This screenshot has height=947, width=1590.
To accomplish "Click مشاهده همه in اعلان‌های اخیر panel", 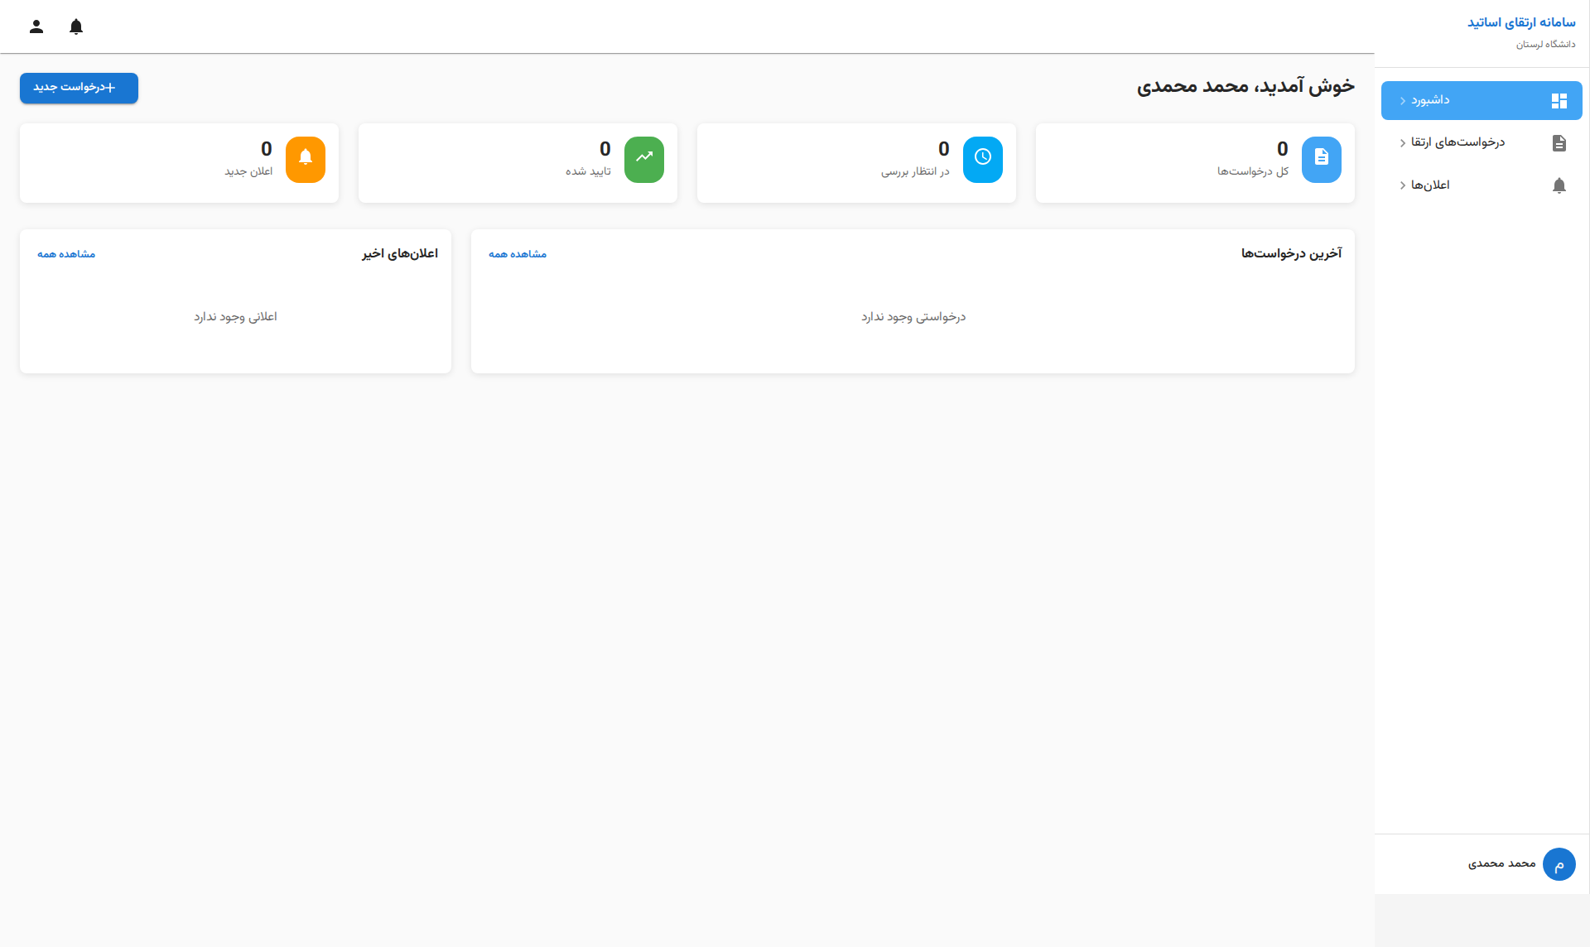I will click(66, 254).
